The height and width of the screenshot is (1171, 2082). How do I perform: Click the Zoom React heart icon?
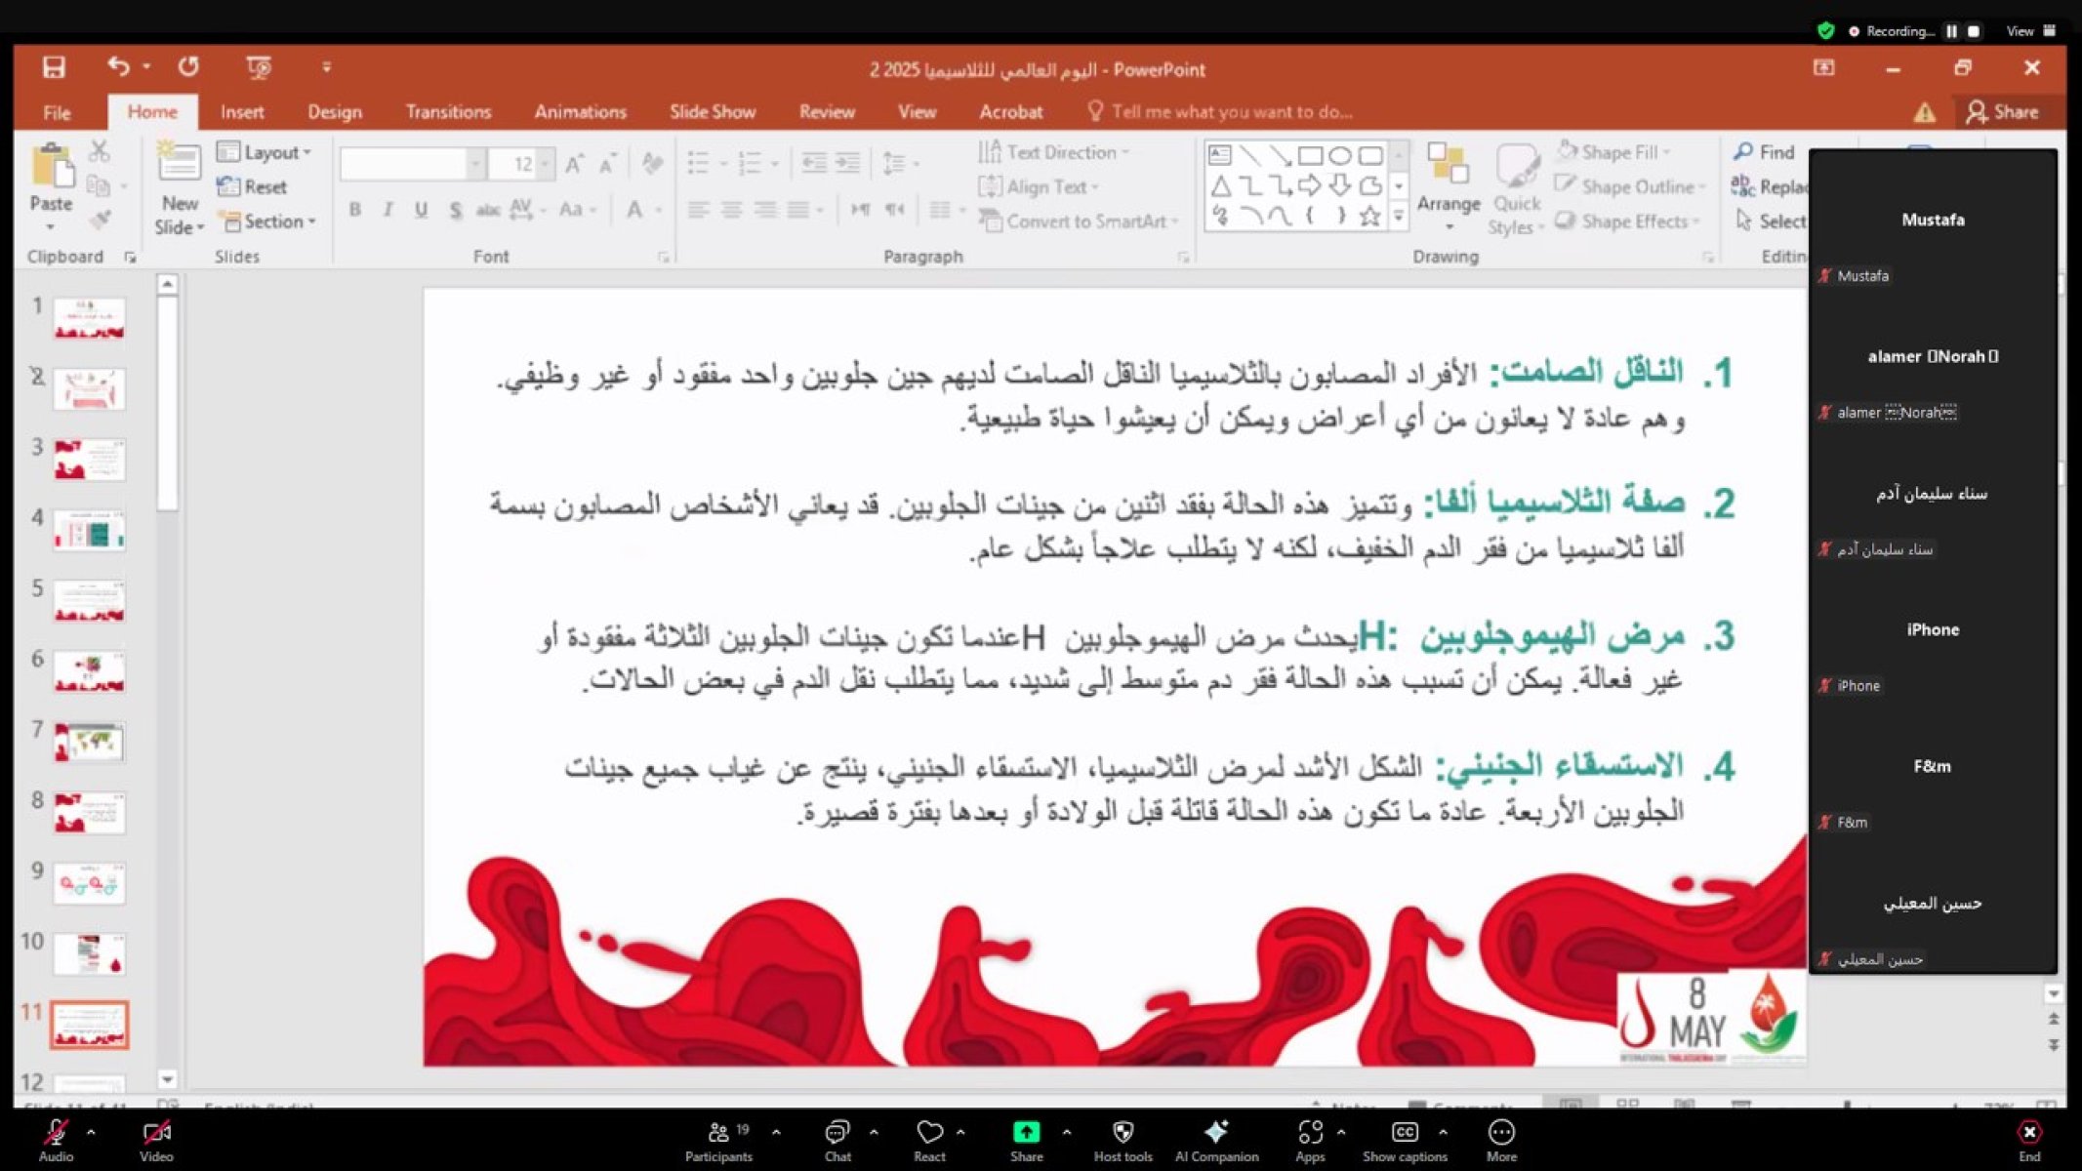tap(929, 1140)
